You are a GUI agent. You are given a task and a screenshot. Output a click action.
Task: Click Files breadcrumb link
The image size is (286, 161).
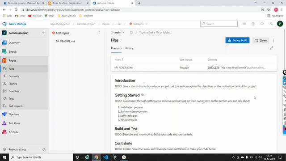point(119,24)
